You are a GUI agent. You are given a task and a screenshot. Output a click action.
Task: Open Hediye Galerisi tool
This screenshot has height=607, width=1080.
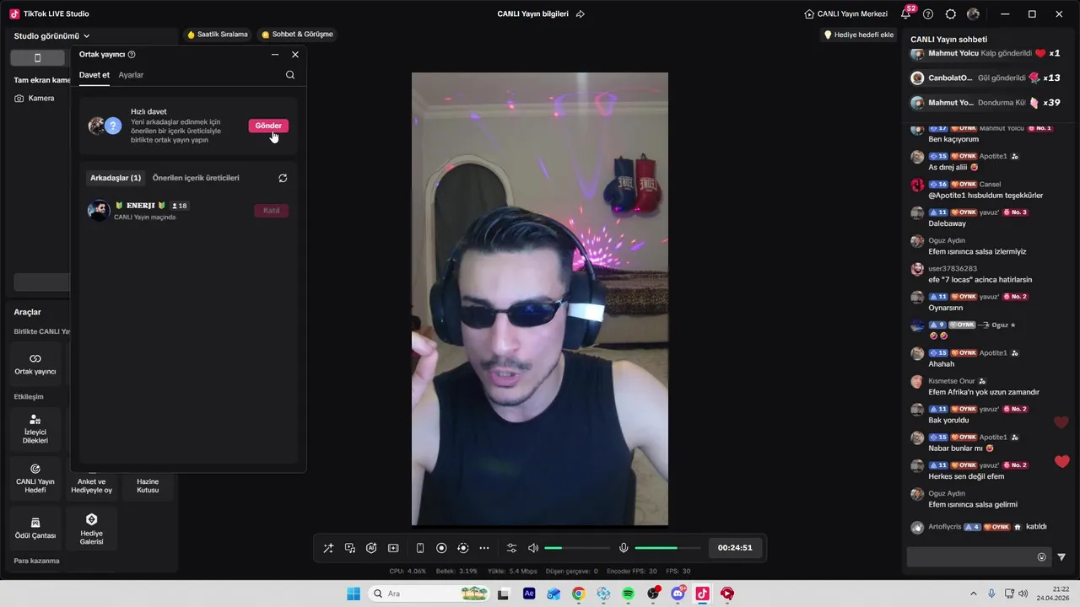pyautogui.click(x=92, y=528)
